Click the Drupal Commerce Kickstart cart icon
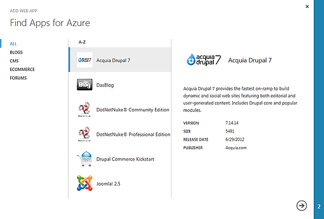 click(84, 160)
